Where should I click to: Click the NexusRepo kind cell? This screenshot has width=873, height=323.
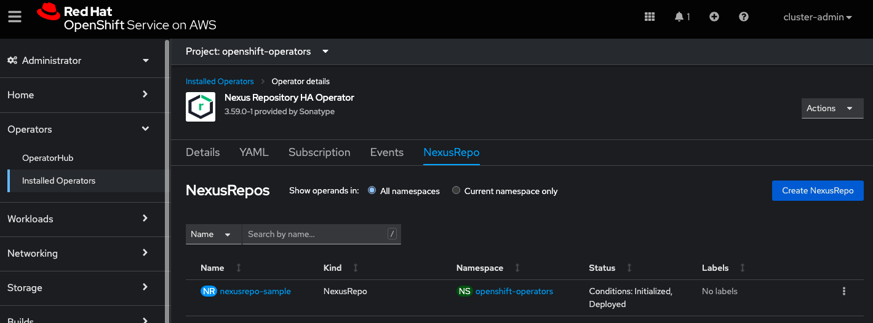click(x=345, y=292)
